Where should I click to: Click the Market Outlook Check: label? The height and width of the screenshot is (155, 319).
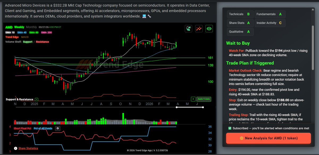click(x=246, y=70)
